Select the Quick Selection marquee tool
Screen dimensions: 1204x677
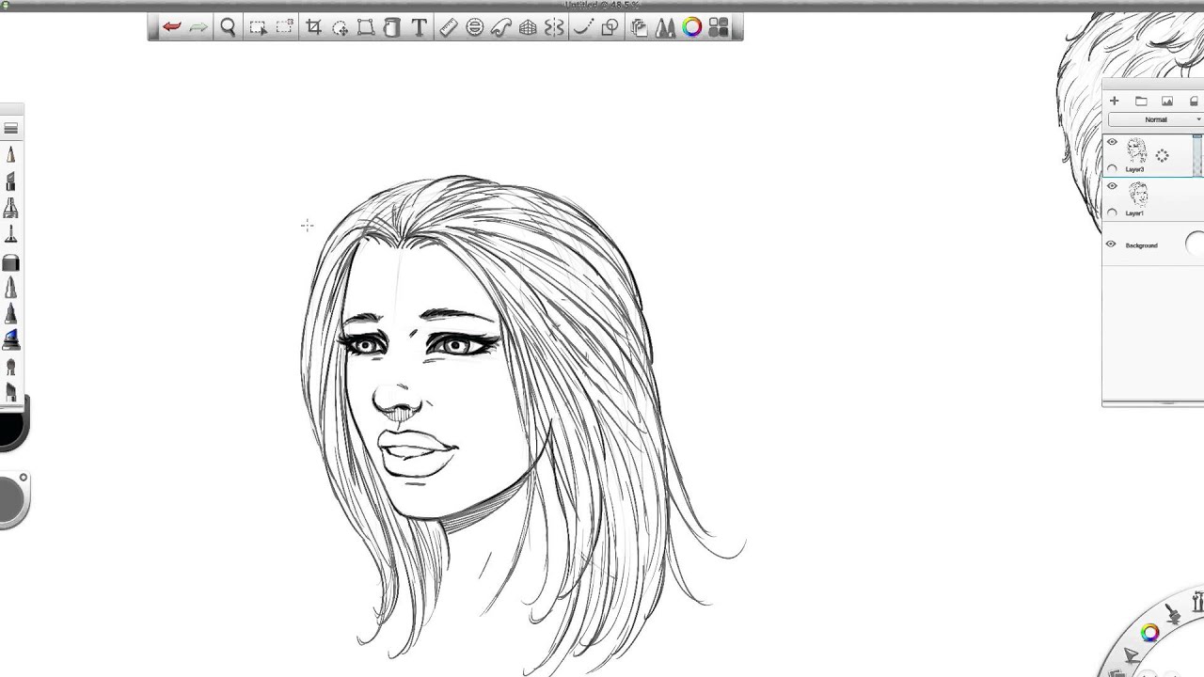click(284, 27)
